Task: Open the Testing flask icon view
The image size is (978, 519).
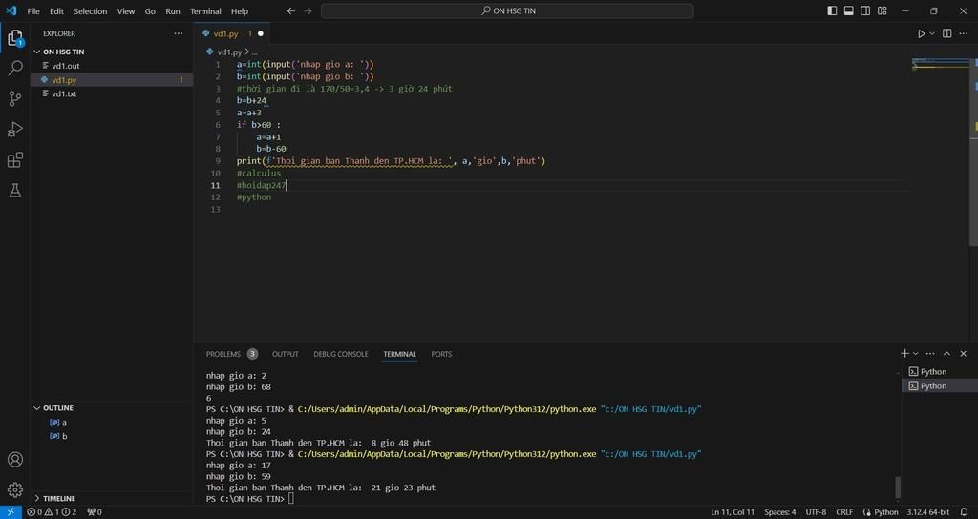Action: 15,191
